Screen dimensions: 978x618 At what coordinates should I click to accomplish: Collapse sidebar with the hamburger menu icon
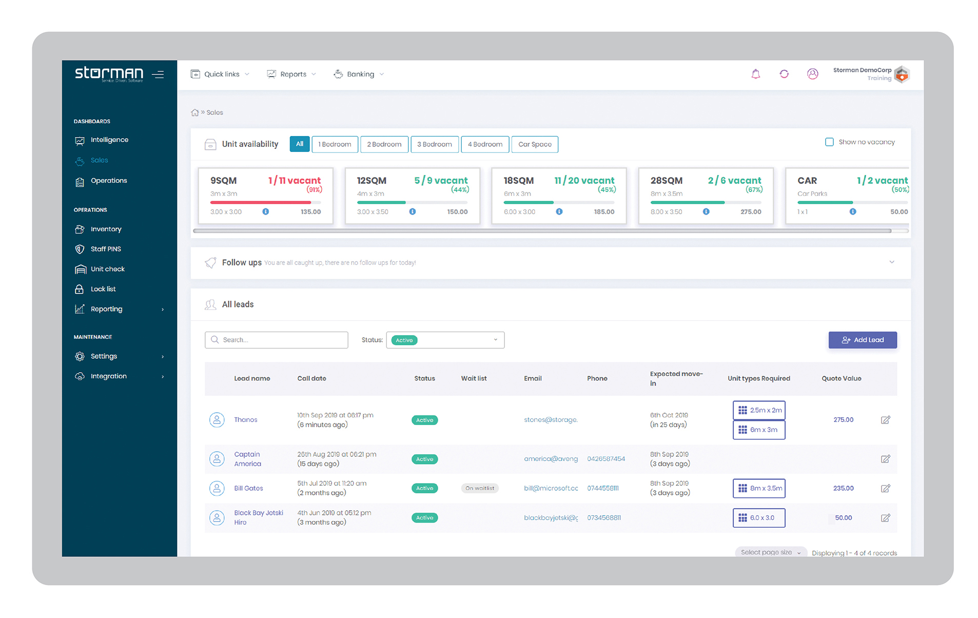point(158,74)
